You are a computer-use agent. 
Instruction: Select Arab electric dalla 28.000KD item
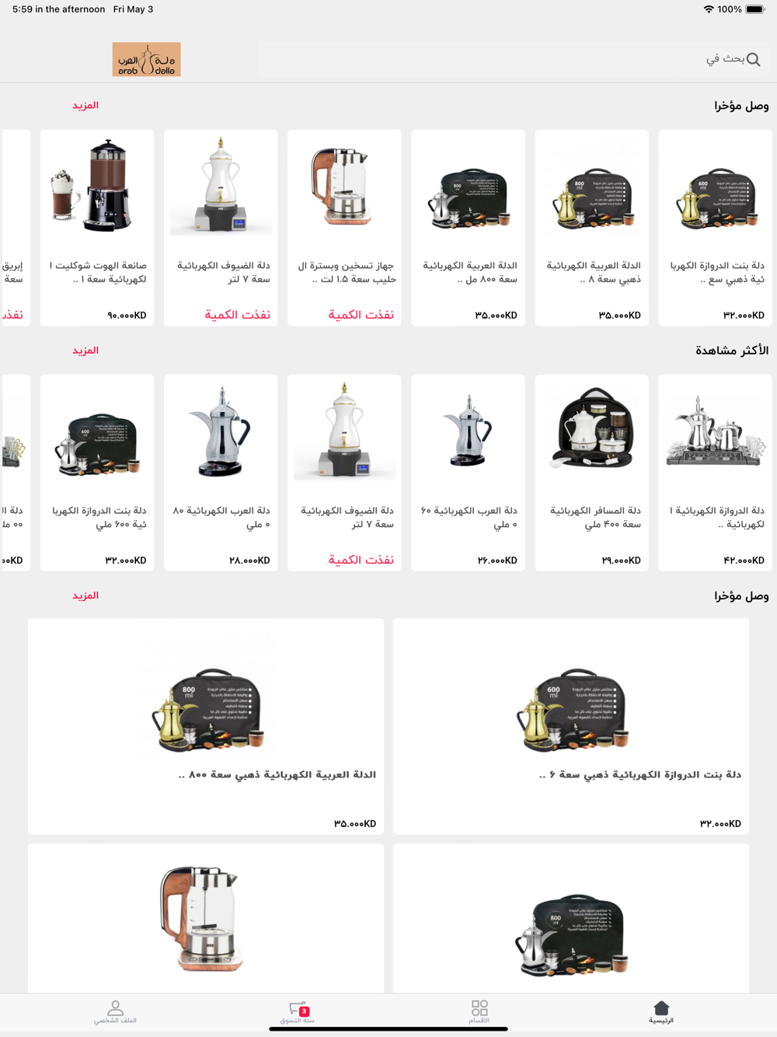pos(221,473)
